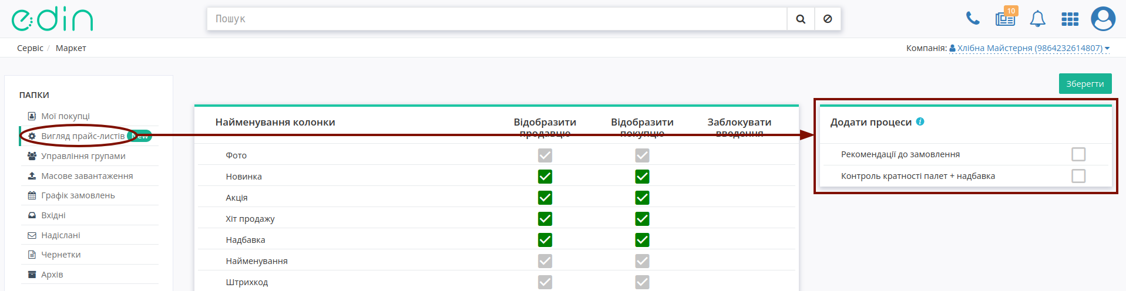
Task: Toggle buyer display checkbox for Новинка
Action: [x=642, y=177]
